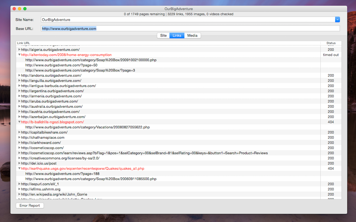Switch to the Site tab

[163, 35]
